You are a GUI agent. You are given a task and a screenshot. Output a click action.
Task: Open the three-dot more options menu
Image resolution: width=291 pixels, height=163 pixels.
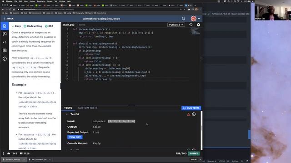[3, 153]
